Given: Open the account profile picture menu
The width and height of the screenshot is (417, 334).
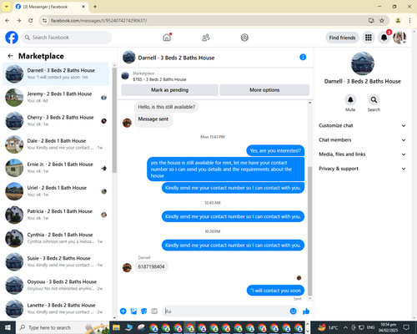Looking at the screenshot, I should 399,38.
